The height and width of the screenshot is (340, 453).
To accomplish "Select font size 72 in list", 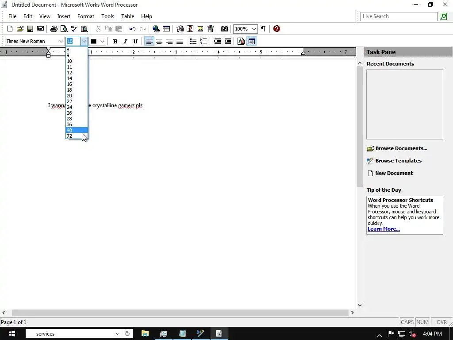I will coord(77,136).
